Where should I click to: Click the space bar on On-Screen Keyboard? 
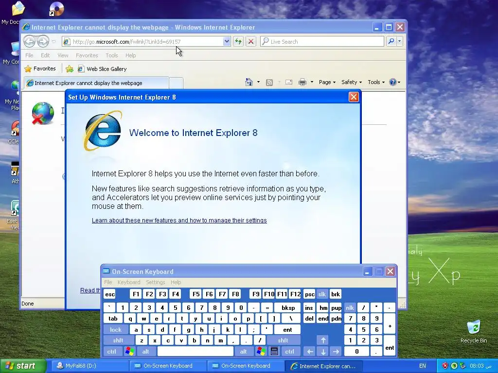[196, 352]
